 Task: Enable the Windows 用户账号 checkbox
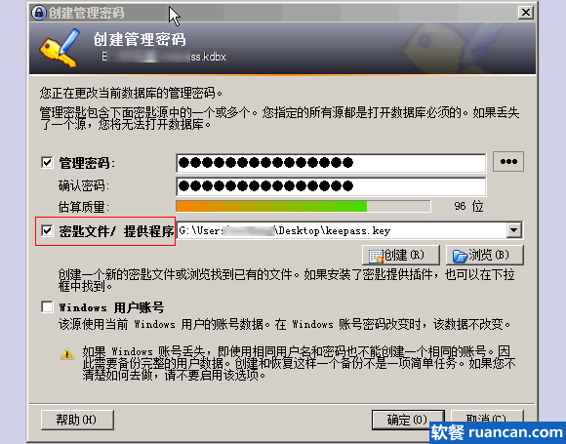pyautogui.click(x=47, y=306)
